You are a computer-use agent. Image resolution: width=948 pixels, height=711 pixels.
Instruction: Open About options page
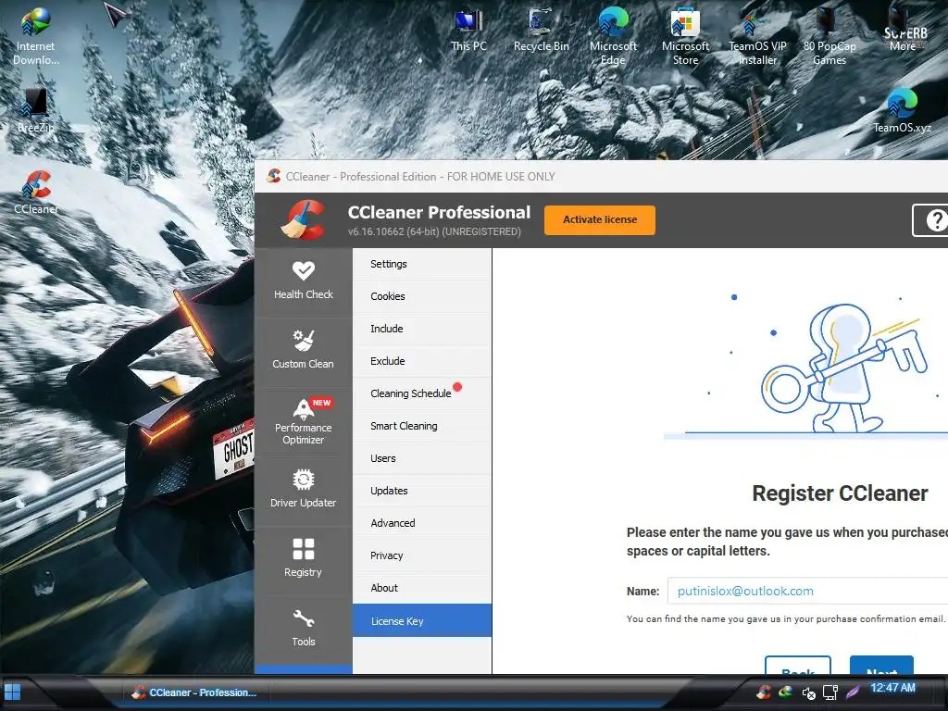coord(422,588)
